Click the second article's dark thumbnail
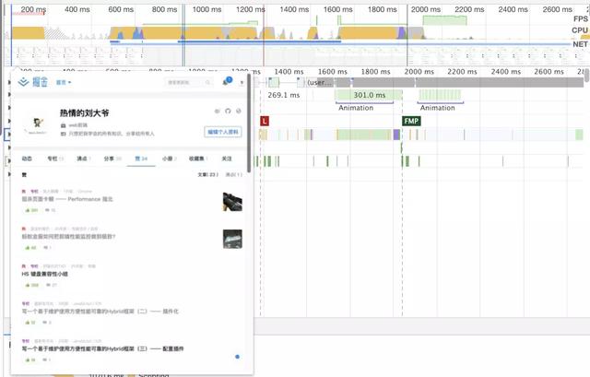This screenshot has height=377, width=590. click(232, 239)
